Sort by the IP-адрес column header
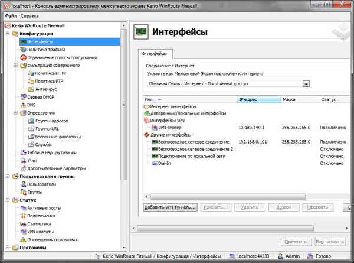The image size is (354, 263). 259,99
